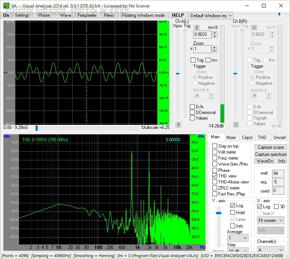
Task: Click the Ch A Zoom input field
Action: tap(202, 49)
